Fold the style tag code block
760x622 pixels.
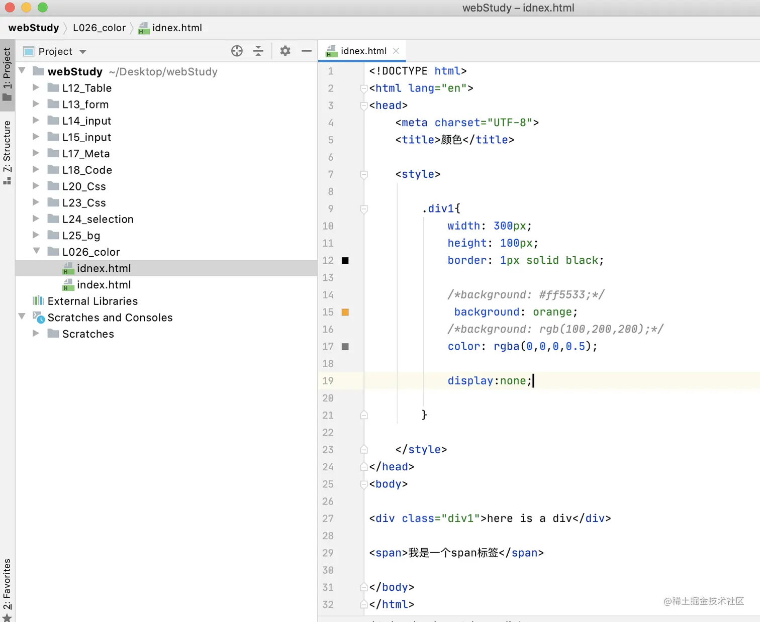(364, 174)
